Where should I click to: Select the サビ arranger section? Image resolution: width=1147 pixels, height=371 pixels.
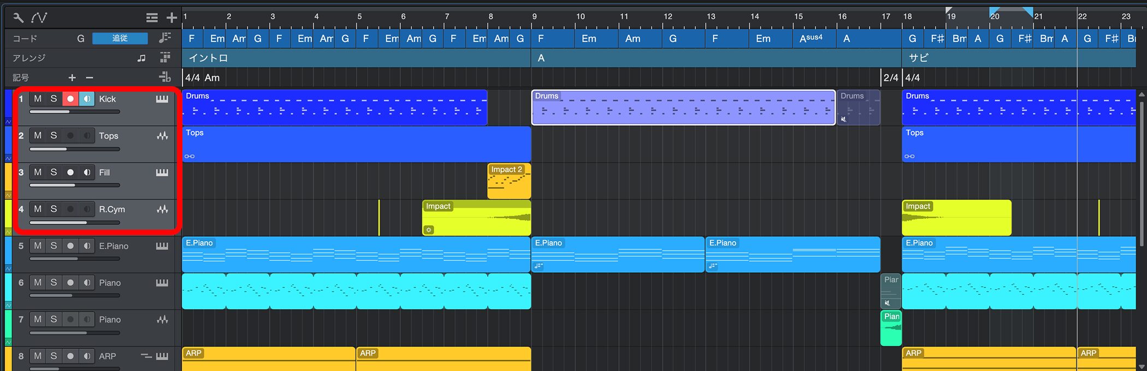tap(1016, 58)
